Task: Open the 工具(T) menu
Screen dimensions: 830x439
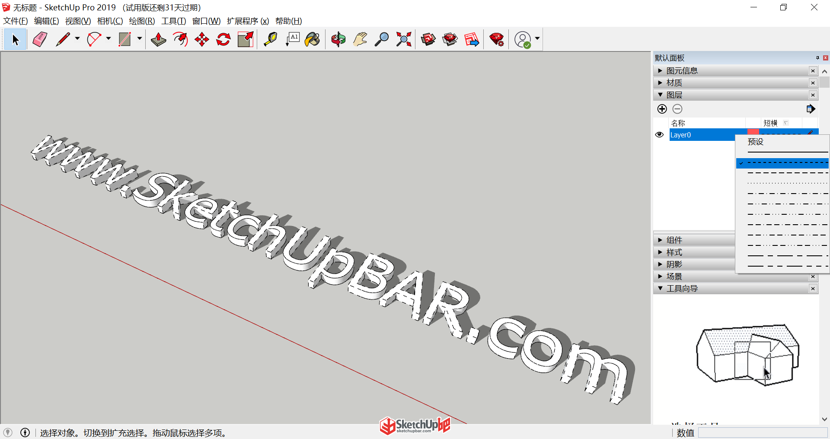Action: point(173,21)
